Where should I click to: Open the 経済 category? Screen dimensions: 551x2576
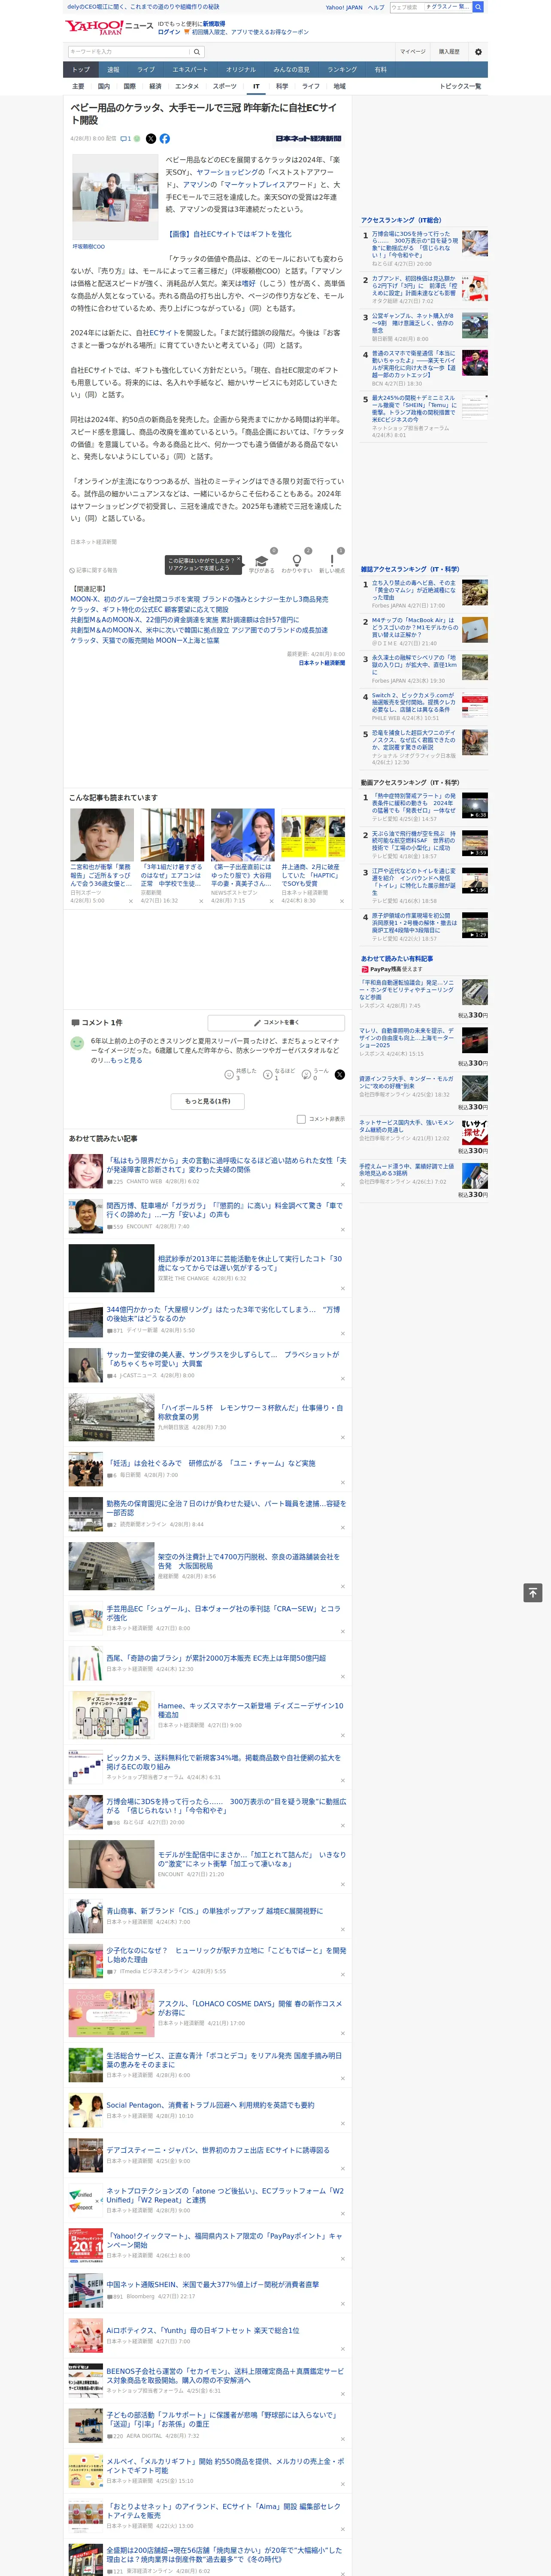click(x=155, y=86)
